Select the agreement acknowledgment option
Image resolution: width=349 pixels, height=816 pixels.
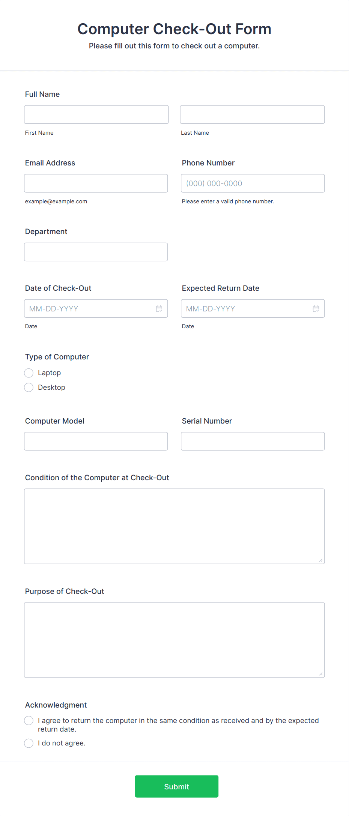click(x=29, y=720)
